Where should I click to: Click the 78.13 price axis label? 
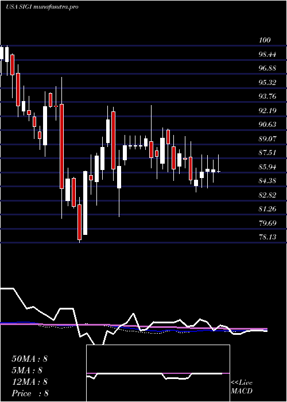coord(267,237)
